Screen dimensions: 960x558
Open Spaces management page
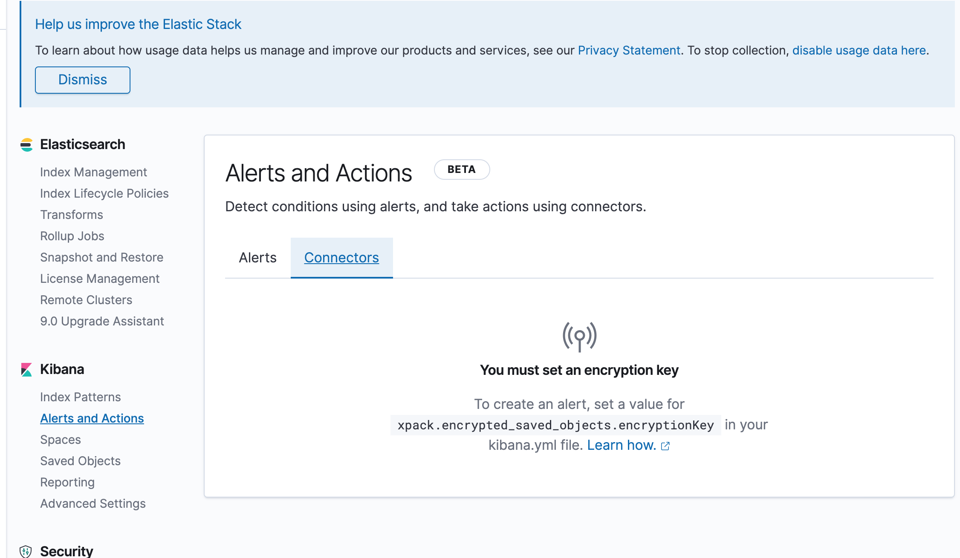tap(61, 440)
